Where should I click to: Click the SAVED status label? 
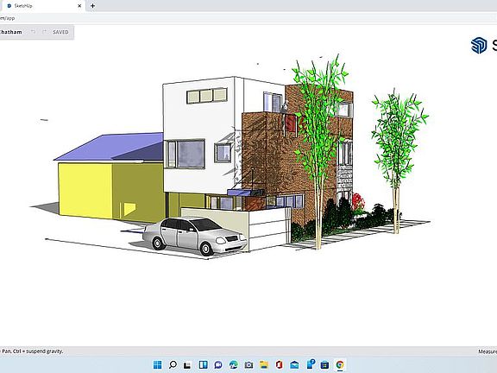pyautogui.click(x=60, y=32)
